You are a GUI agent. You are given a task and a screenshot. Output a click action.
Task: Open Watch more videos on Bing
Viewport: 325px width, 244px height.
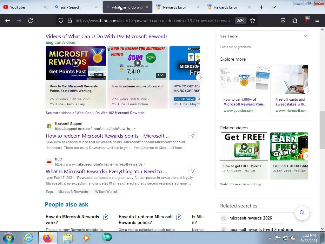[x=241, y=184]
